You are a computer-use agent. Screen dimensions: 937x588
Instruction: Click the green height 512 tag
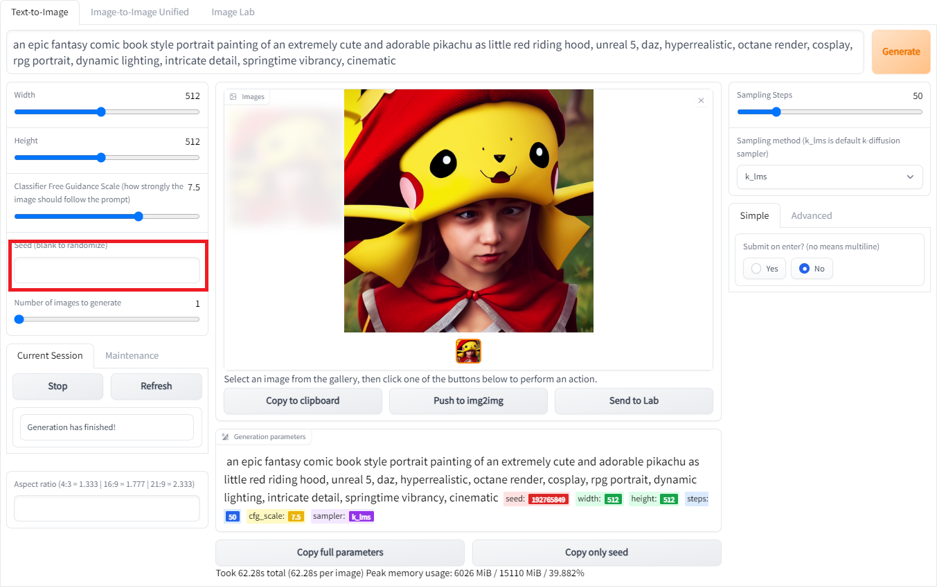tap(668, 499)
